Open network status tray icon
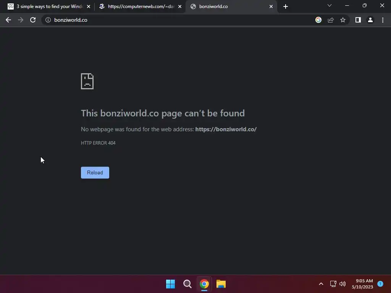Image resolution: width=391 pixels, height=293 pixels. [x=333, y=284]
